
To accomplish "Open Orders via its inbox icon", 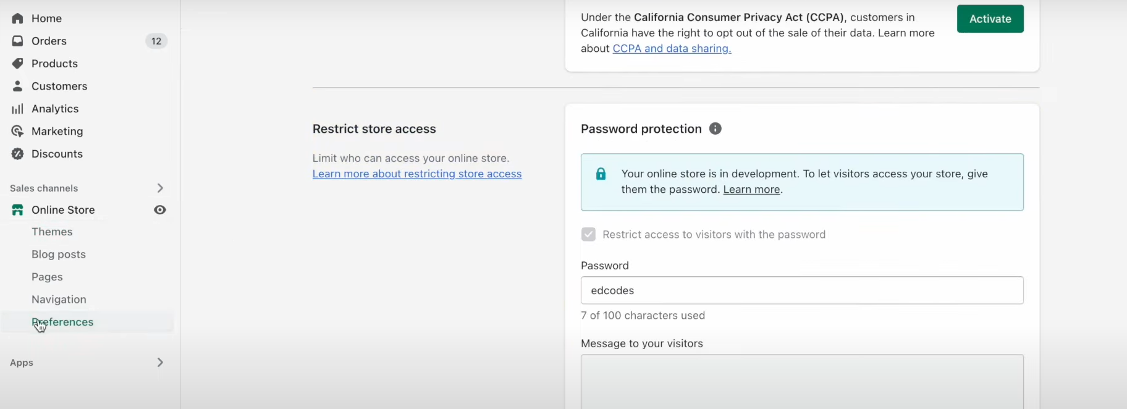I will coord(17,41).
